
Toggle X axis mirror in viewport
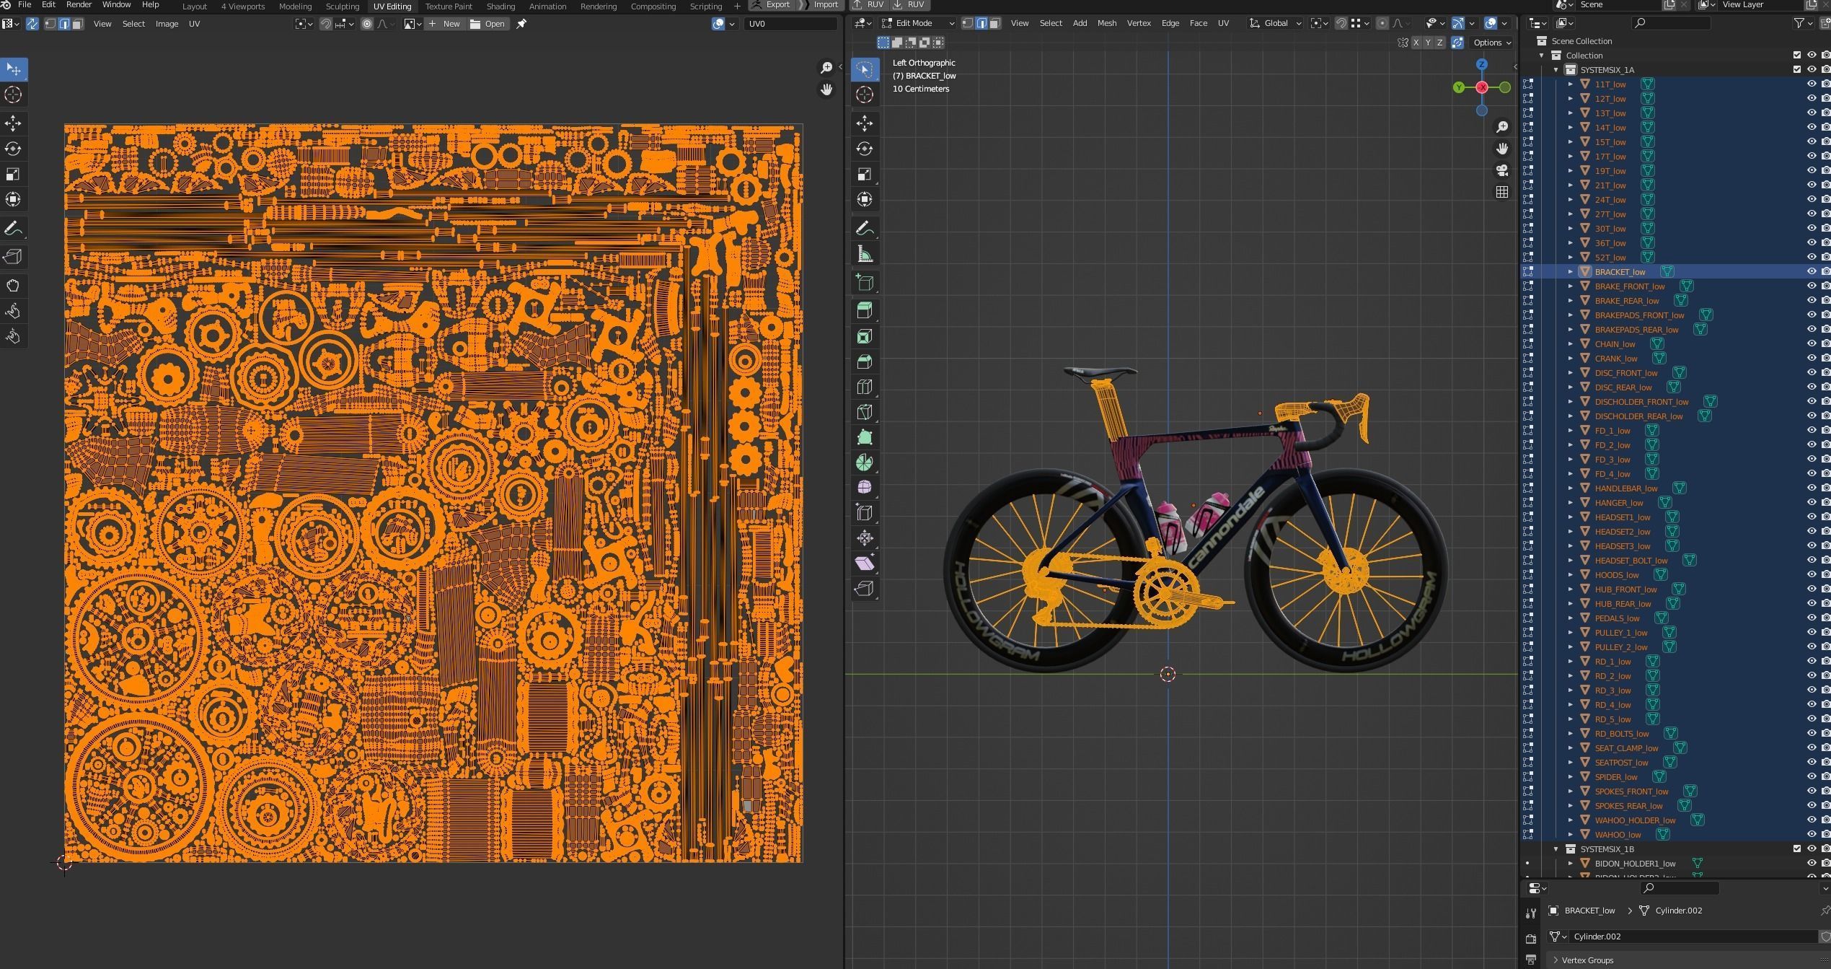(x=1416, y=43)
